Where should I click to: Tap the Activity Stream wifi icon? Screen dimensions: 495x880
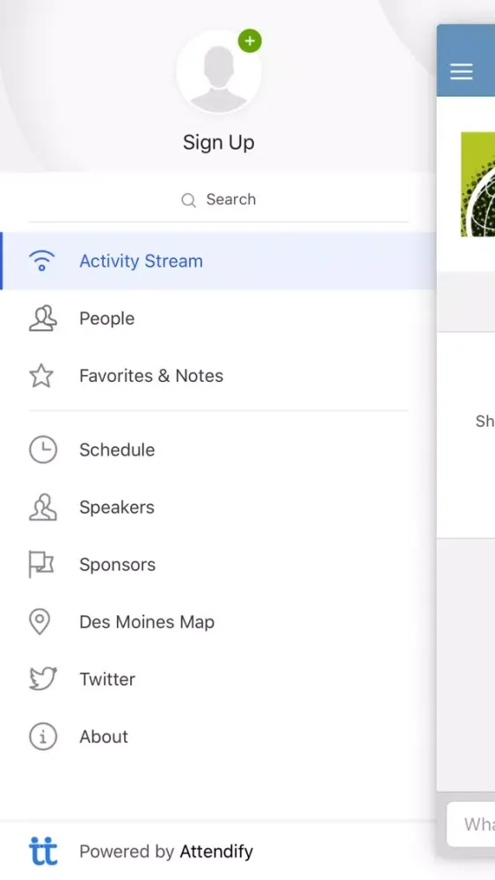42,261
